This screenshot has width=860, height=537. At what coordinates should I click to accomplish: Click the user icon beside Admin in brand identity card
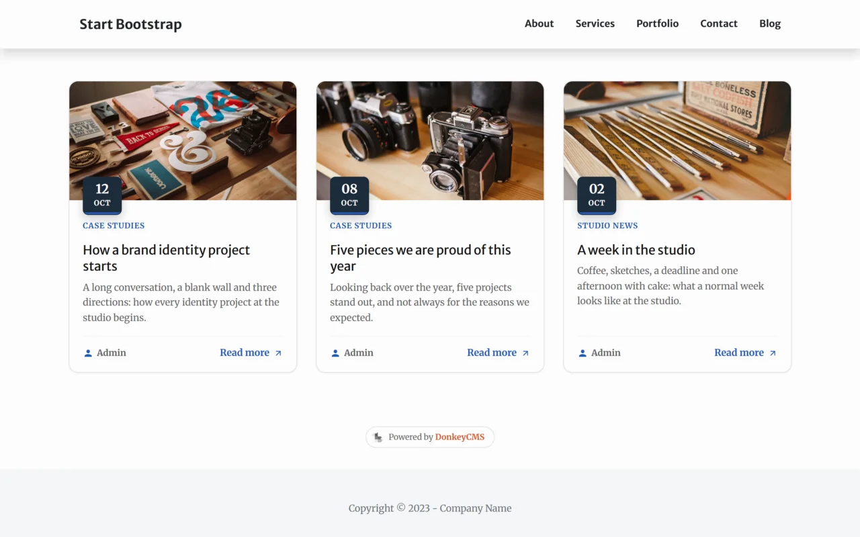click(88, 353)
